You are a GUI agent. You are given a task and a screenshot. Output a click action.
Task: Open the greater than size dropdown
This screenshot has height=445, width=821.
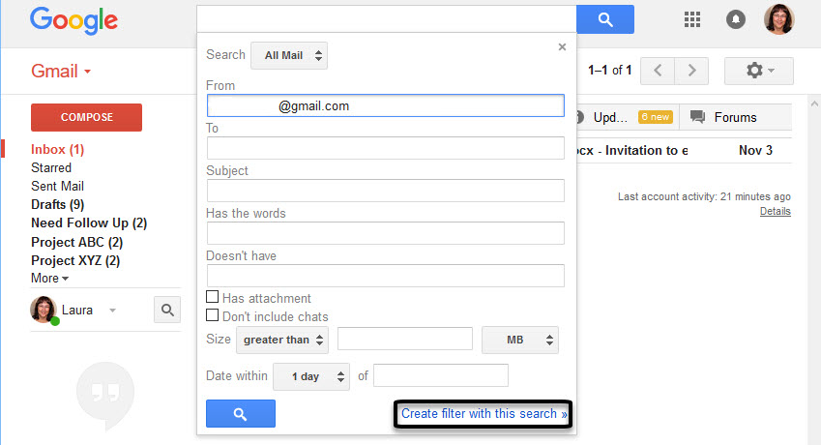[282, 340]
